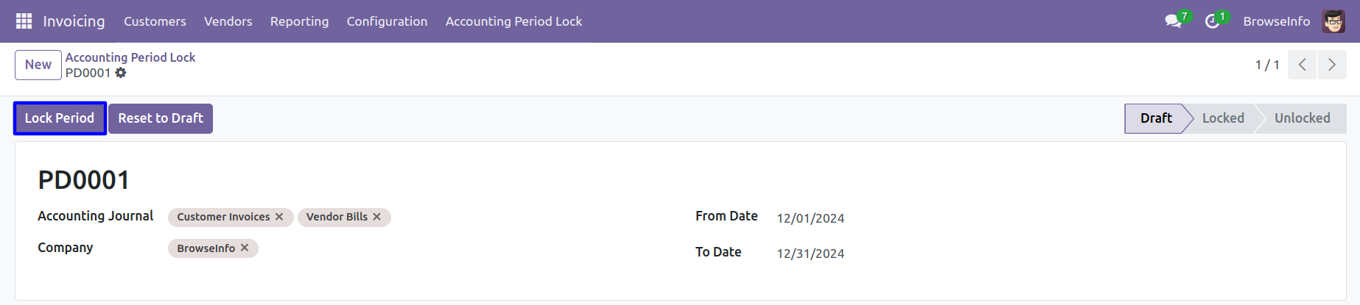Screen dimensions: 1360x305
Task: Expand the Configuration menu
Action: (387, 21)
